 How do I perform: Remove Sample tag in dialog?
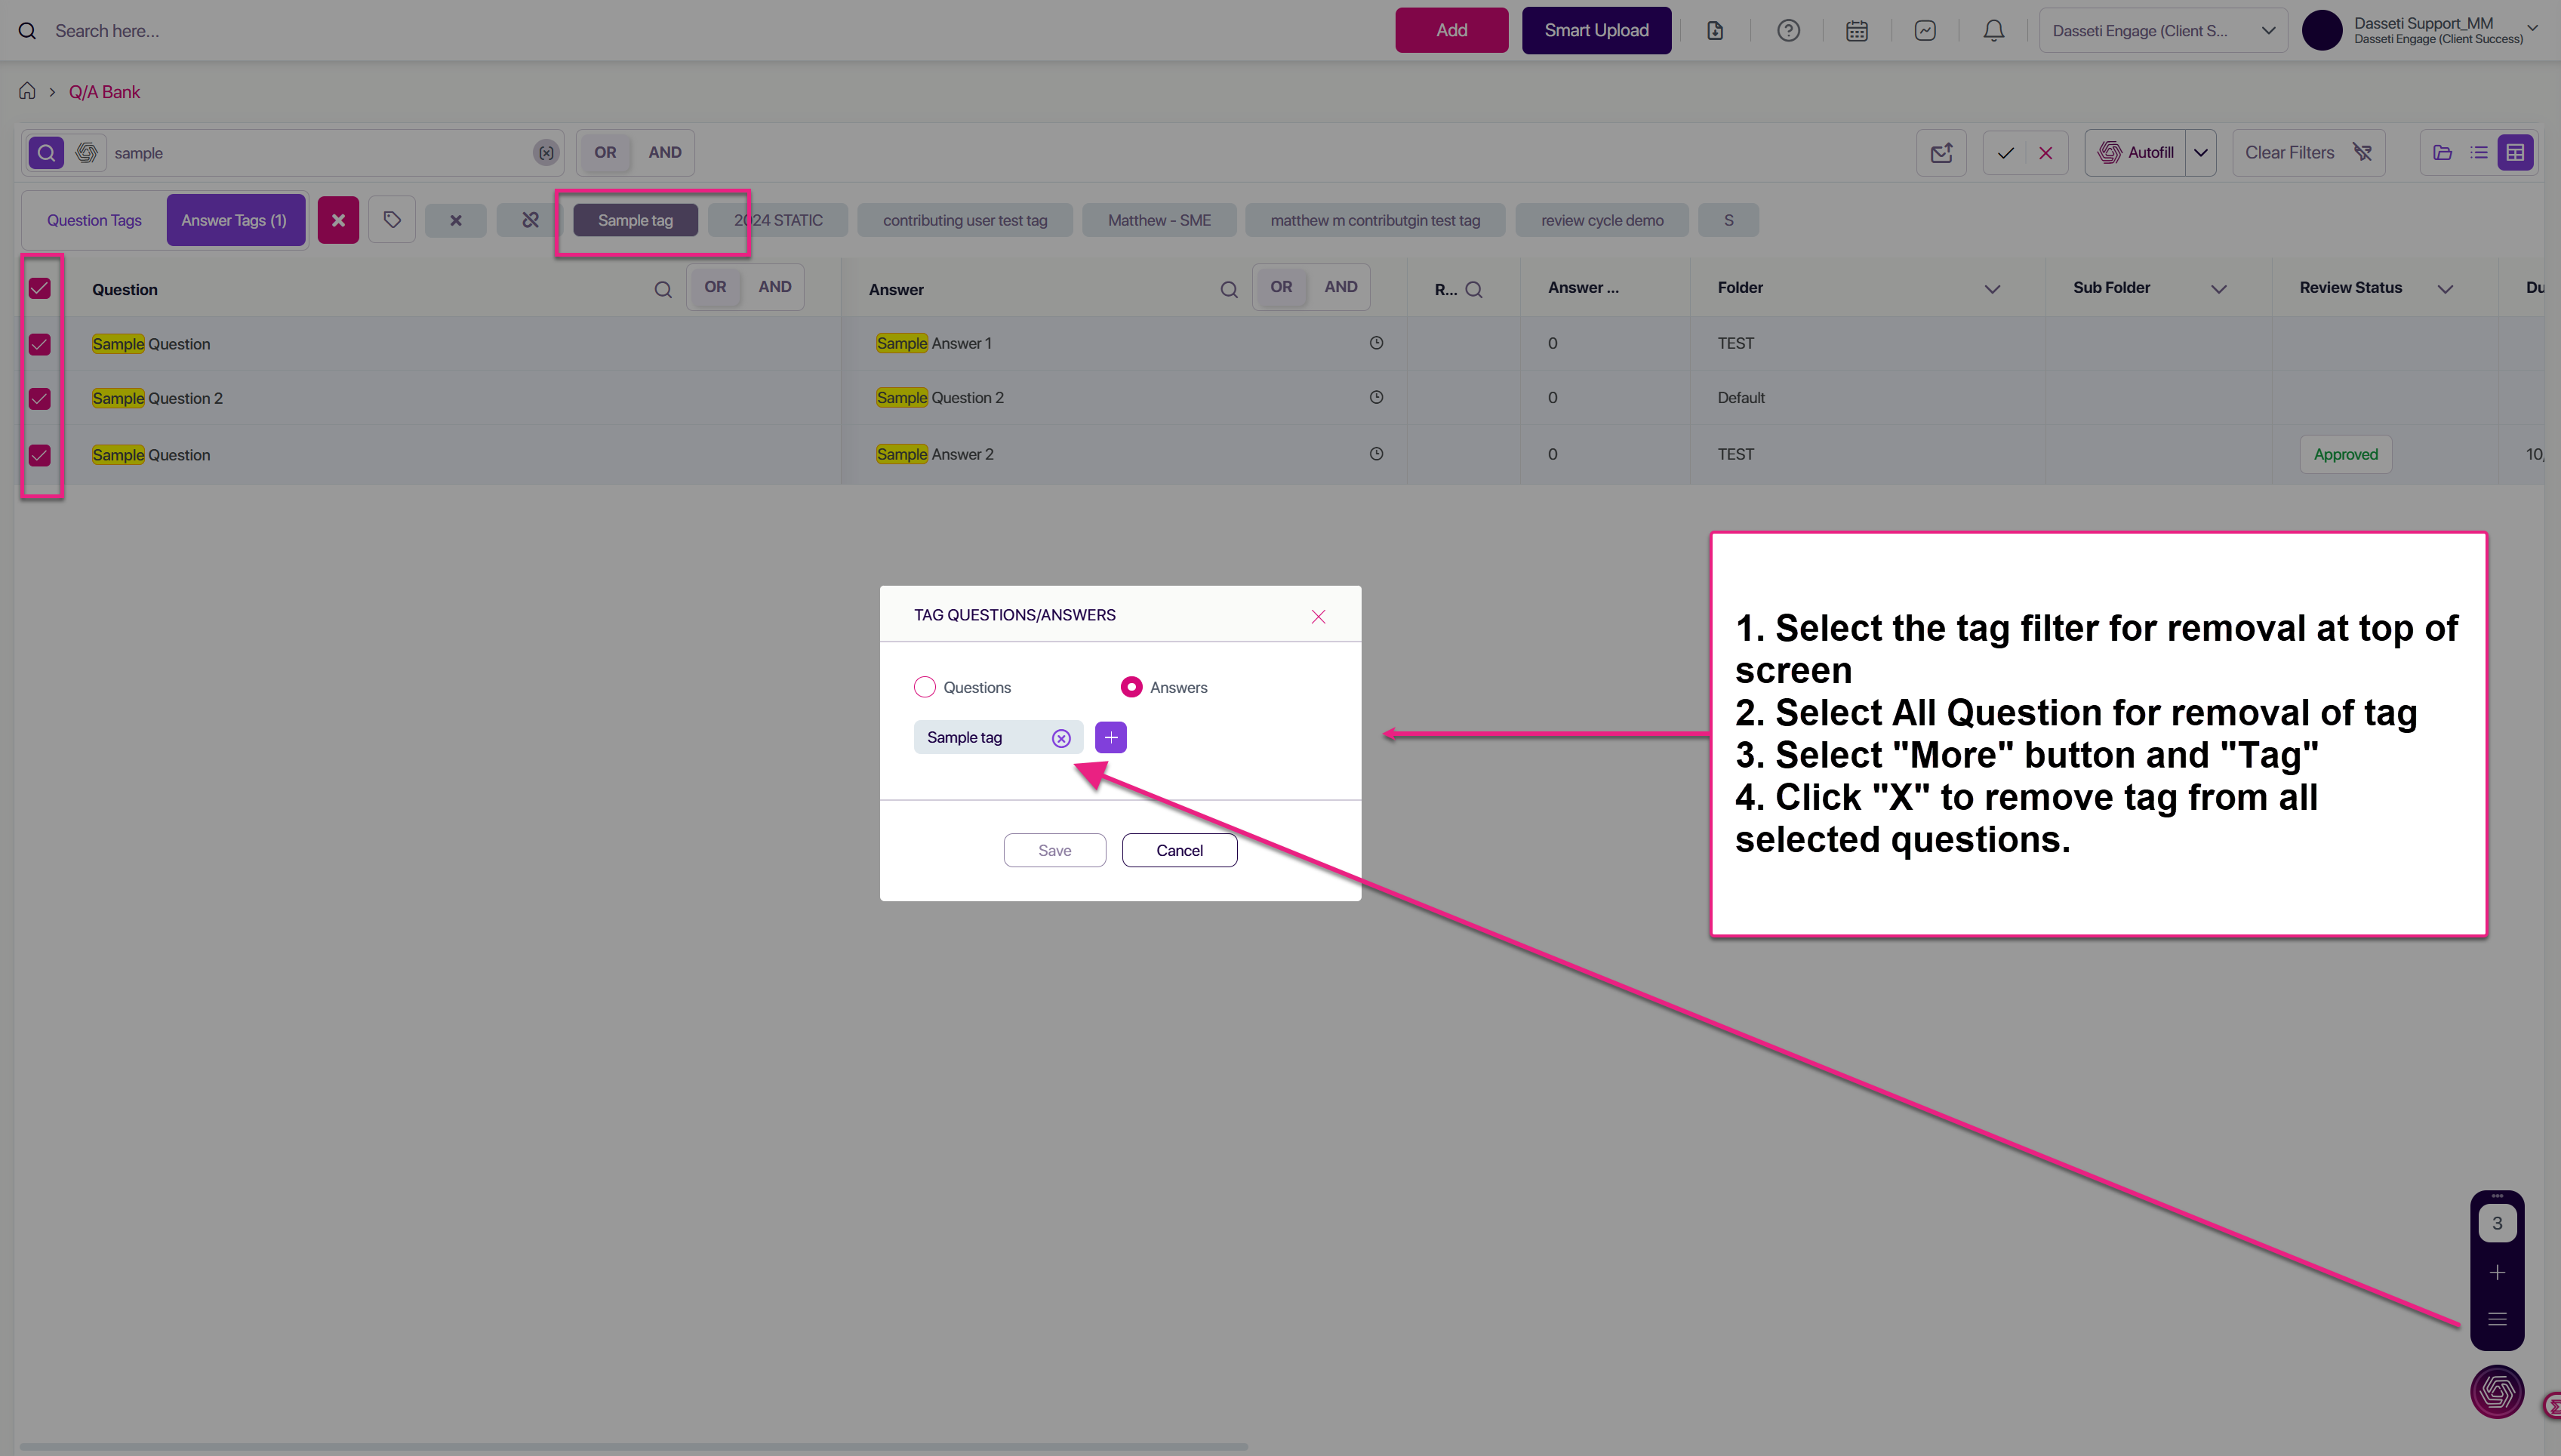click(x=1061, y=738)
